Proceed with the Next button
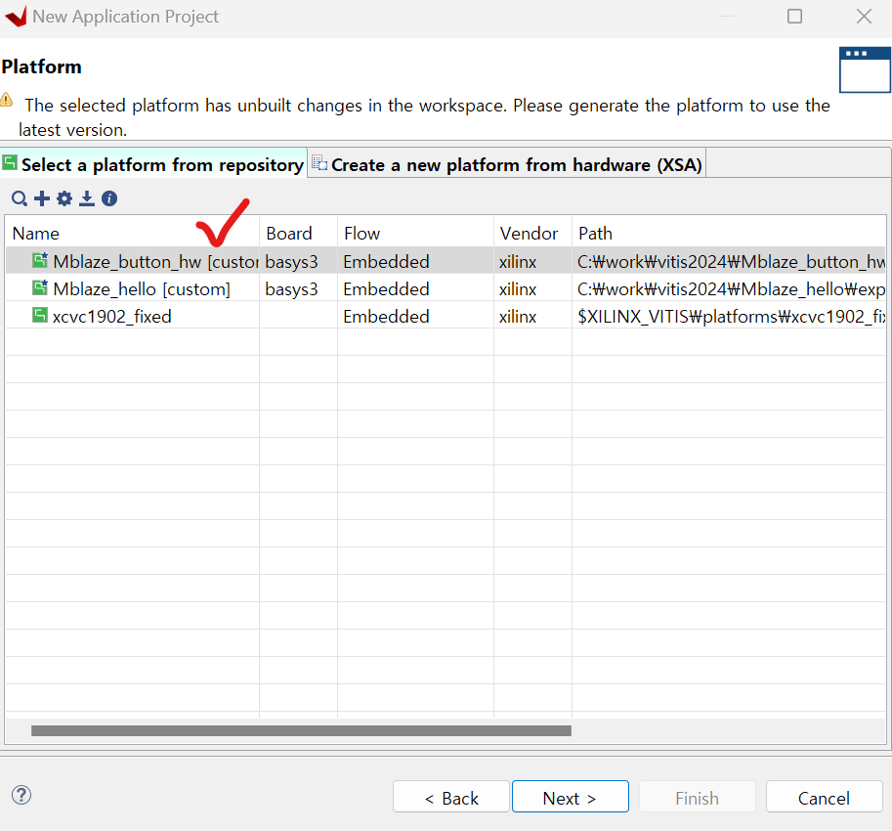 coord(571,798)
